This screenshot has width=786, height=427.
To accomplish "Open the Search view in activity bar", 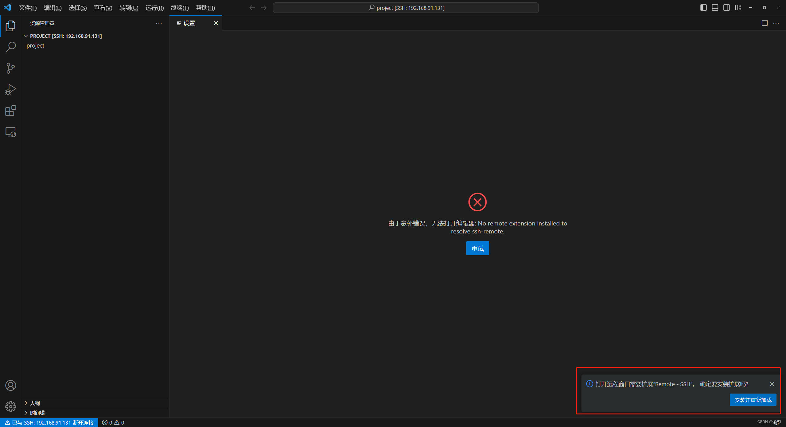I will pyautogui.click(x=10, y=47).
